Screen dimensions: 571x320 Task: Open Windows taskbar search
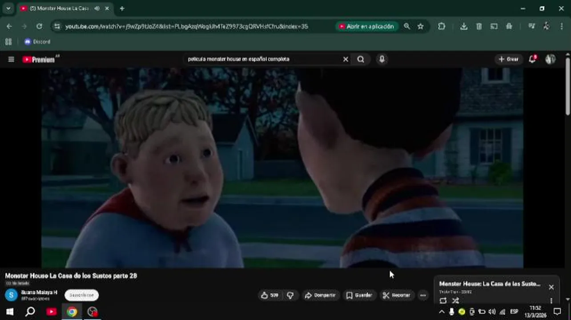30,312
